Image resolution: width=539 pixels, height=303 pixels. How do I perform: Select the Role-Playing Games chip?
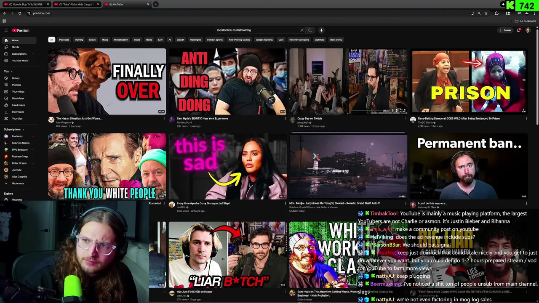pos(239,40)
